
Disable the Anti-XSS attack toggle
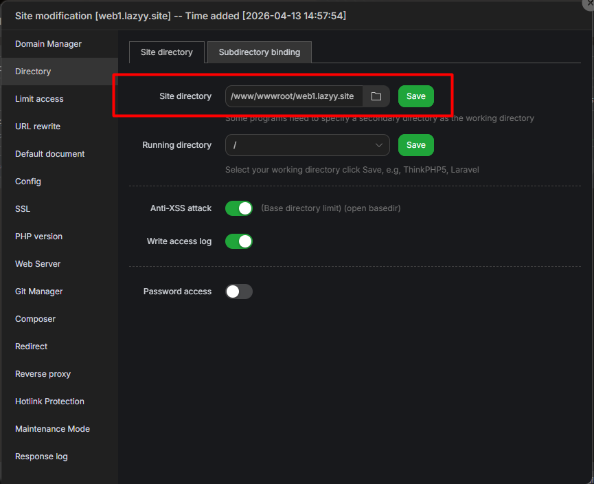point(239,208)
